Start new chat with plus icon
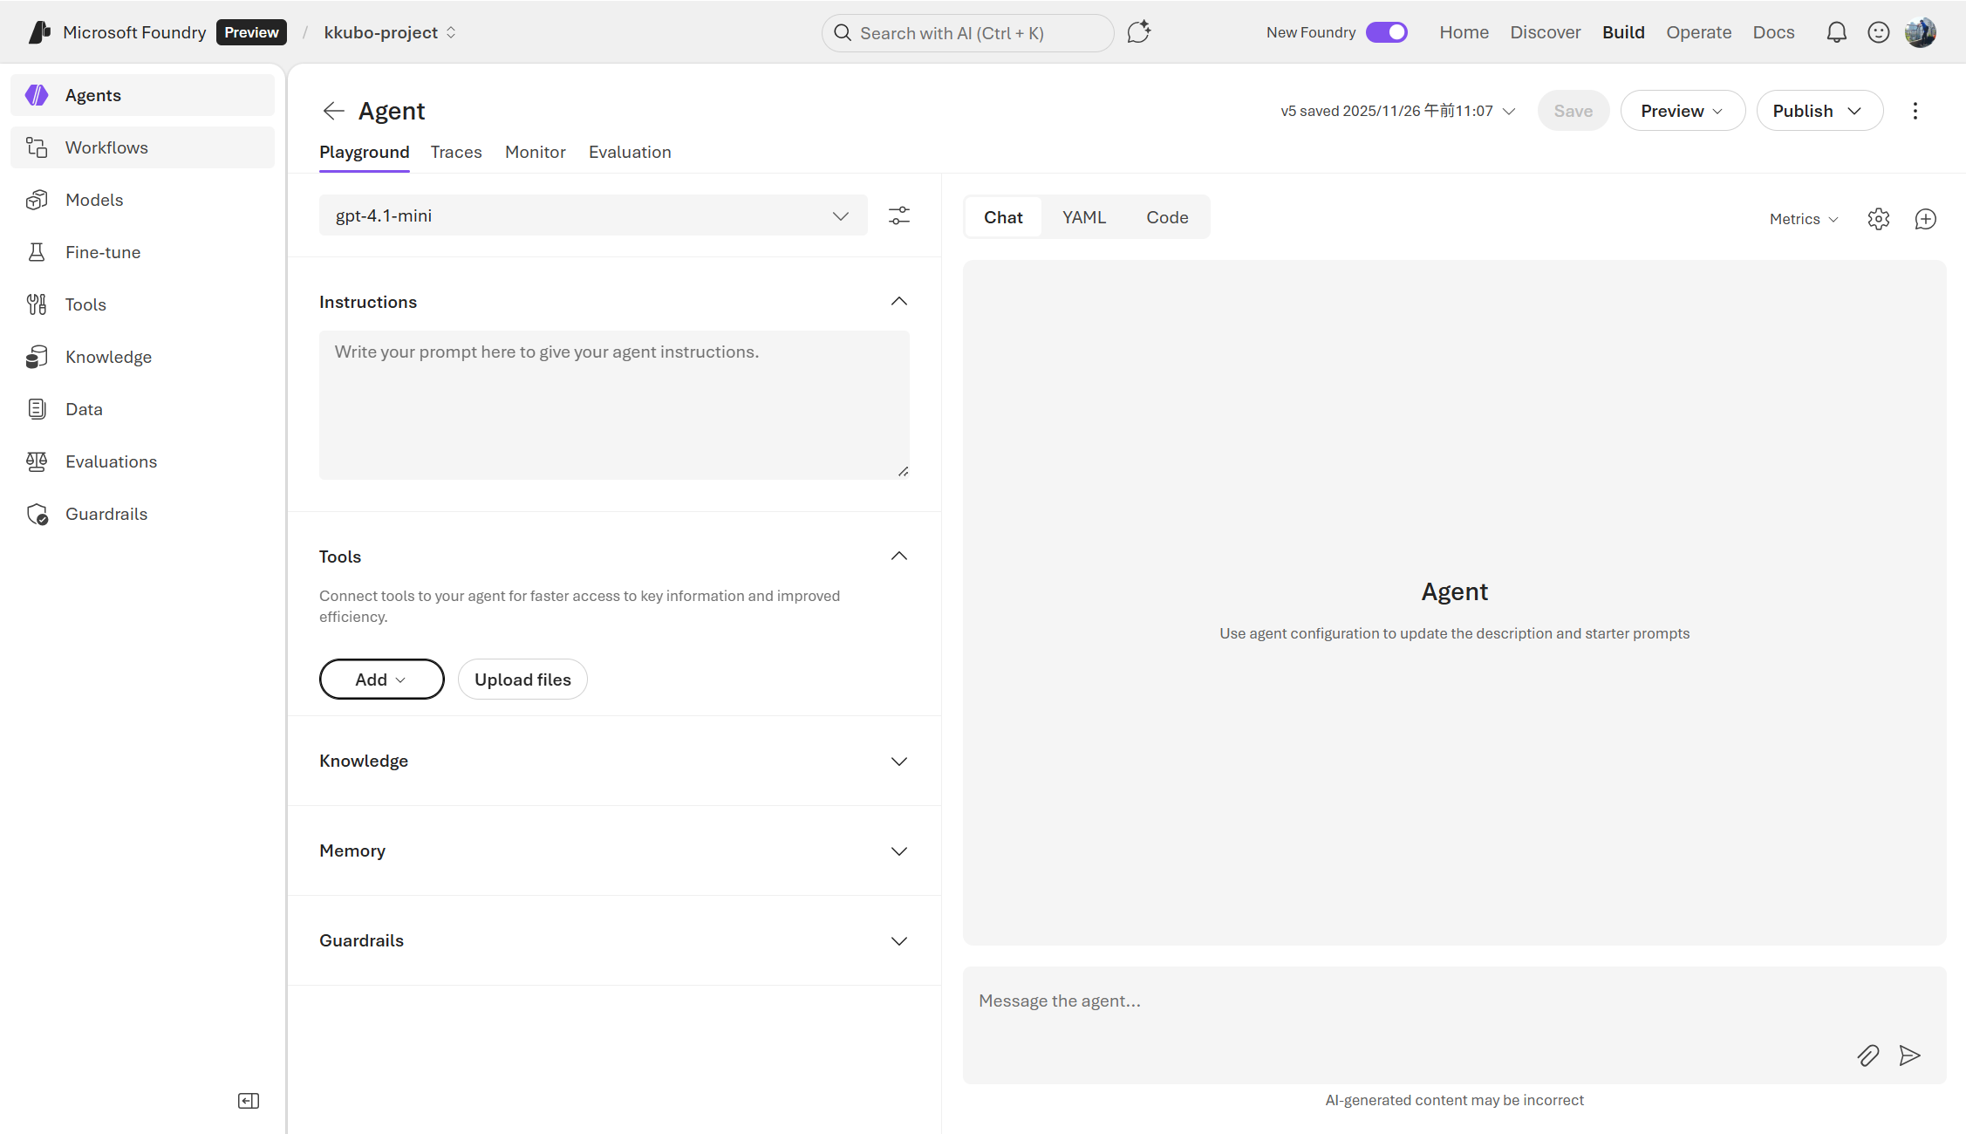1966x1134 pixels. 1925,219
